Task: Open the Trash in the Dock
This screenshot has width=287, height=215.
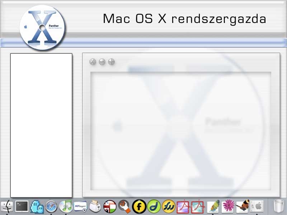Action: coord(279,206)
